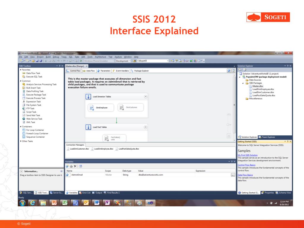Select Data Flow Task in SSIS Toolbox

(x=33, y=73)
